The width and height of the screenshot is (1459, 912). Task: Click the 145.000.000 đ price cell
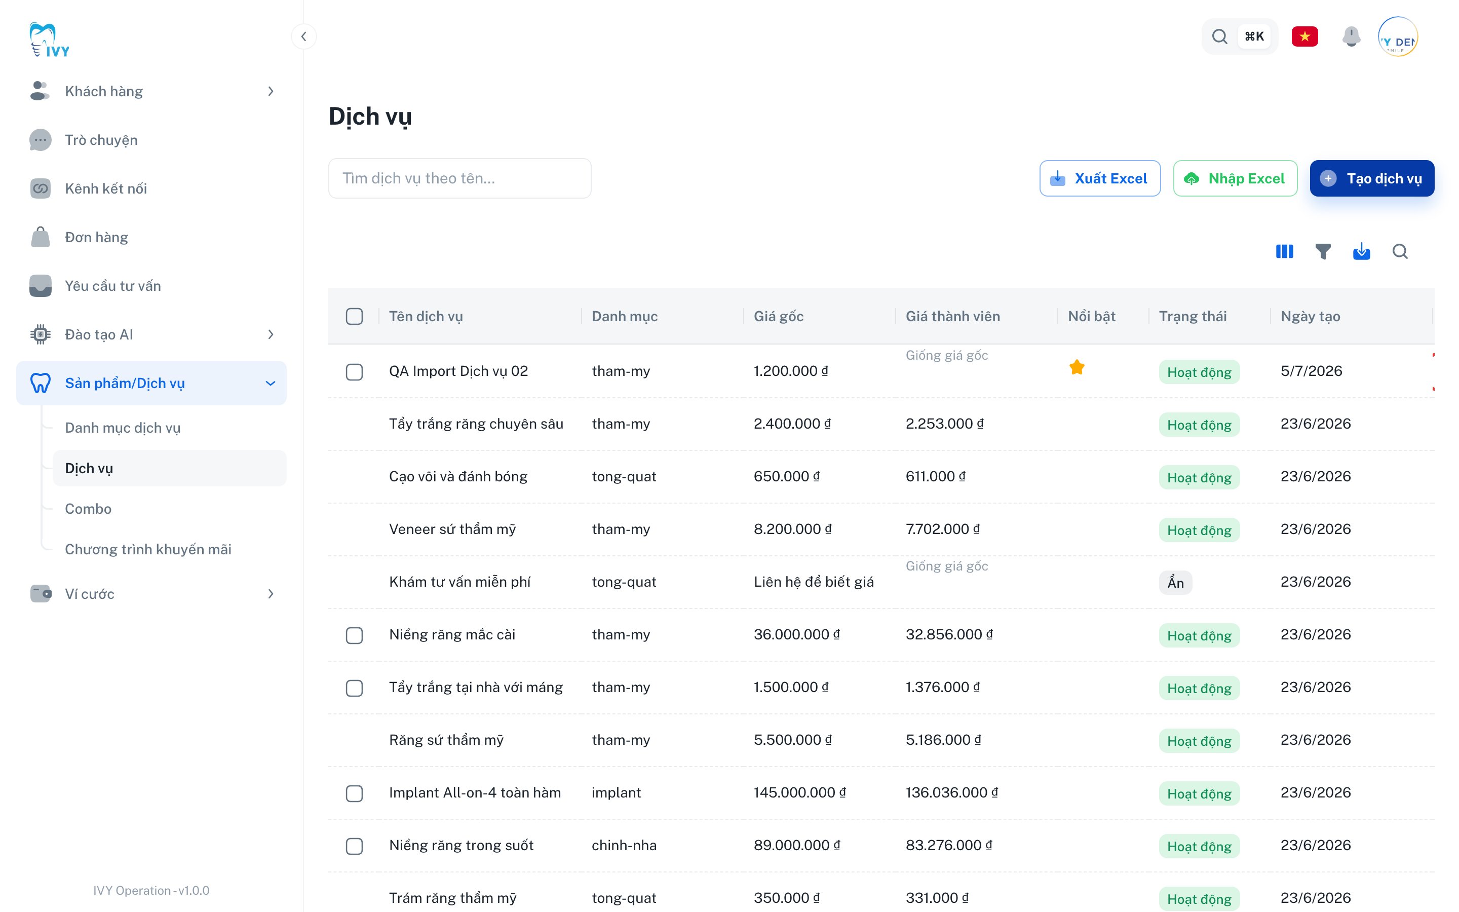[799, 792]
